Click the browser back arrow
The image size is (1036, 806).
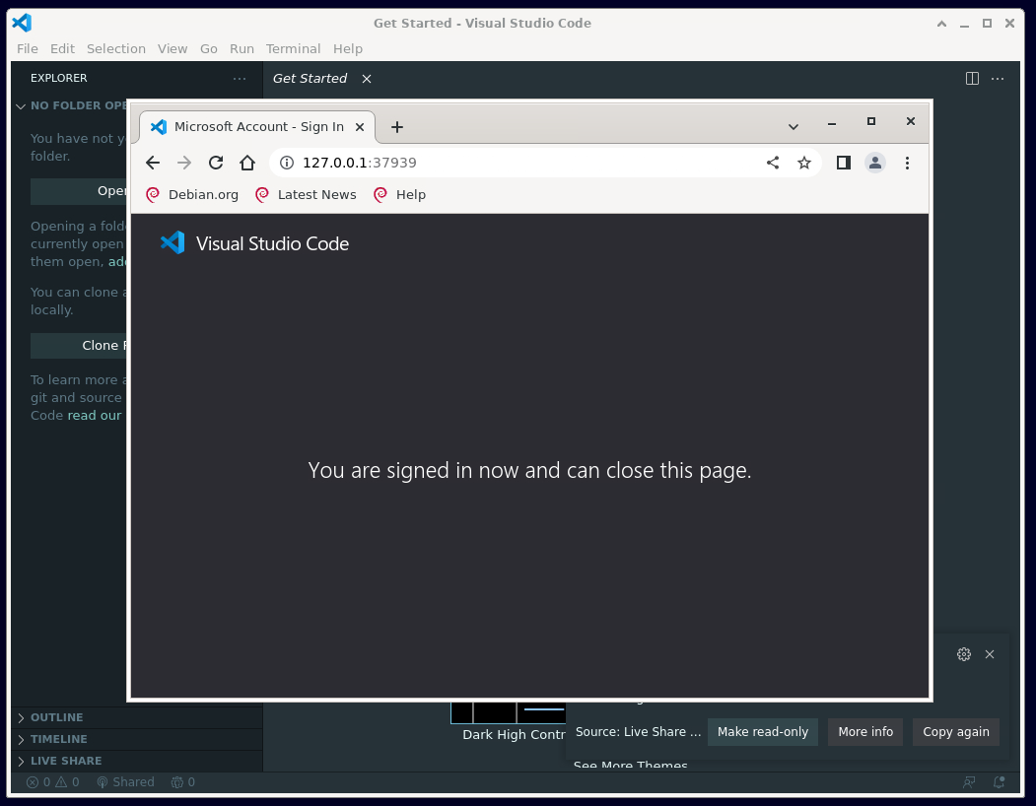(x=152, y=163)
